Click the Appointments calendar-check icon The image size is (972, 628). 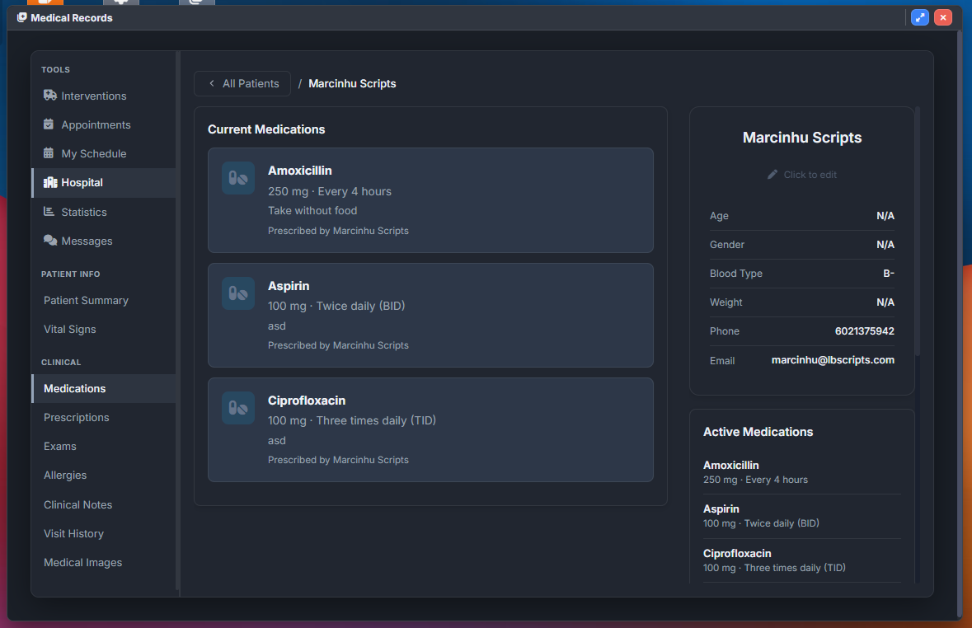(x=49, y=124)
